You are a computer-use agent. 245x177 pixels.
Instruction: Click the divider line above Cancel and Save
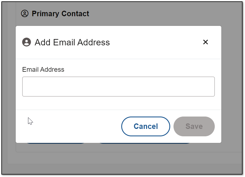click(119, 110)
